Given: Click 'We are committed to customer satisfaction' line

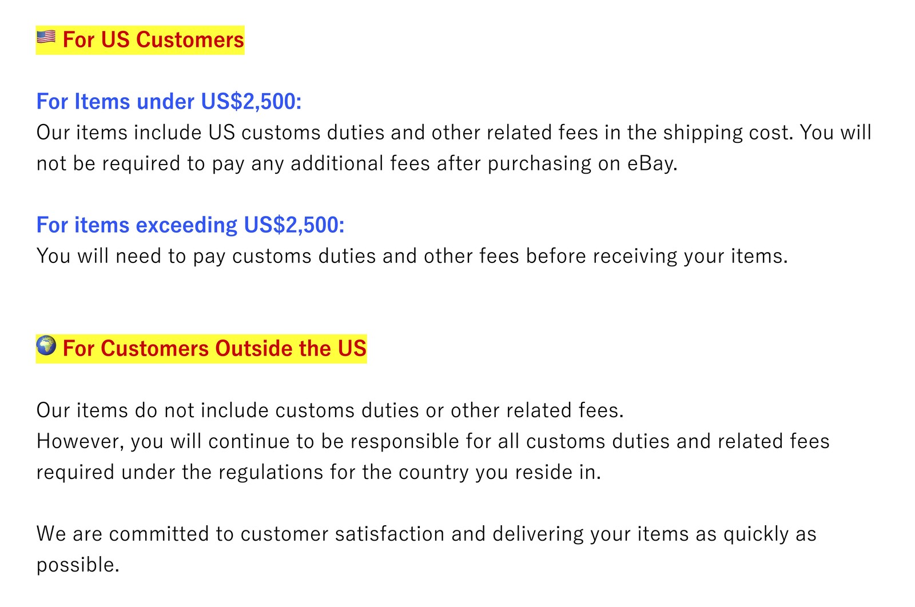Looking at the screenshot, I should pos(426,534).
